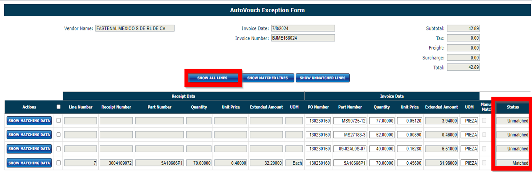
Task: Check the row checkbox for part MS90725-12
Action: pyautogui.click(x=59, y=121)
